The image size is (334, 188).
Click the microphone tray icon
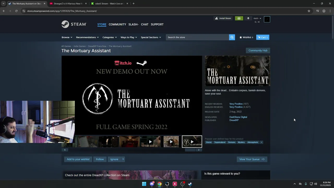tap(306, 184)
